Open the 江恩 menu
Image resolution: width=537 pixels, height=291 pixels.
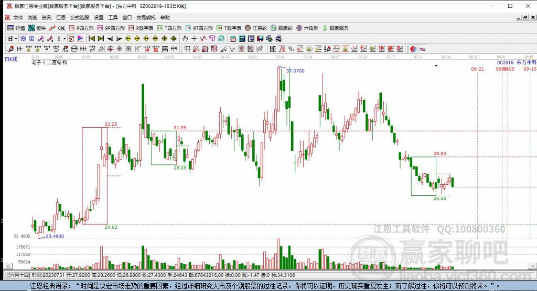coord(61,17)
